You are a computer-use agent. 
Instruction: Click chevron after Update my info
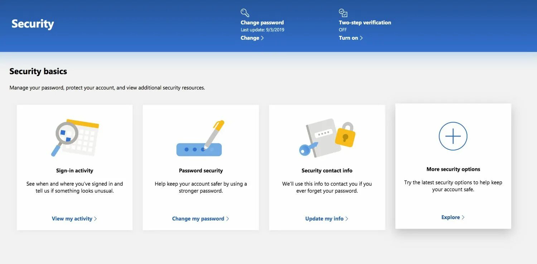pyautogui.click(x=347, y=219)
